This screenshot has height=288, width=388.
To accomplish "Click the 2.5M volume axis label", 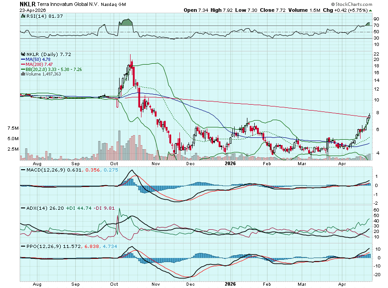I will pos(13,149).
